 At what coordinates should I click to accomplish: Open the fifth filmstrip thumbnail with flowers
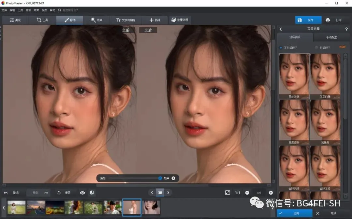click(94, 207)
